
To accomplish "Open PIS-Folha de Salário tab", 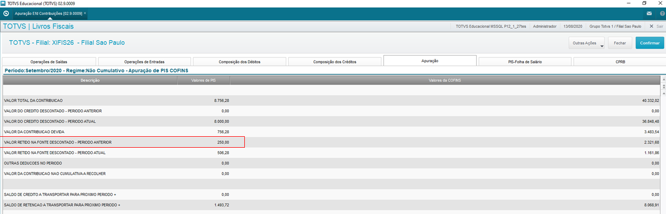I will [x=525, y=62].
